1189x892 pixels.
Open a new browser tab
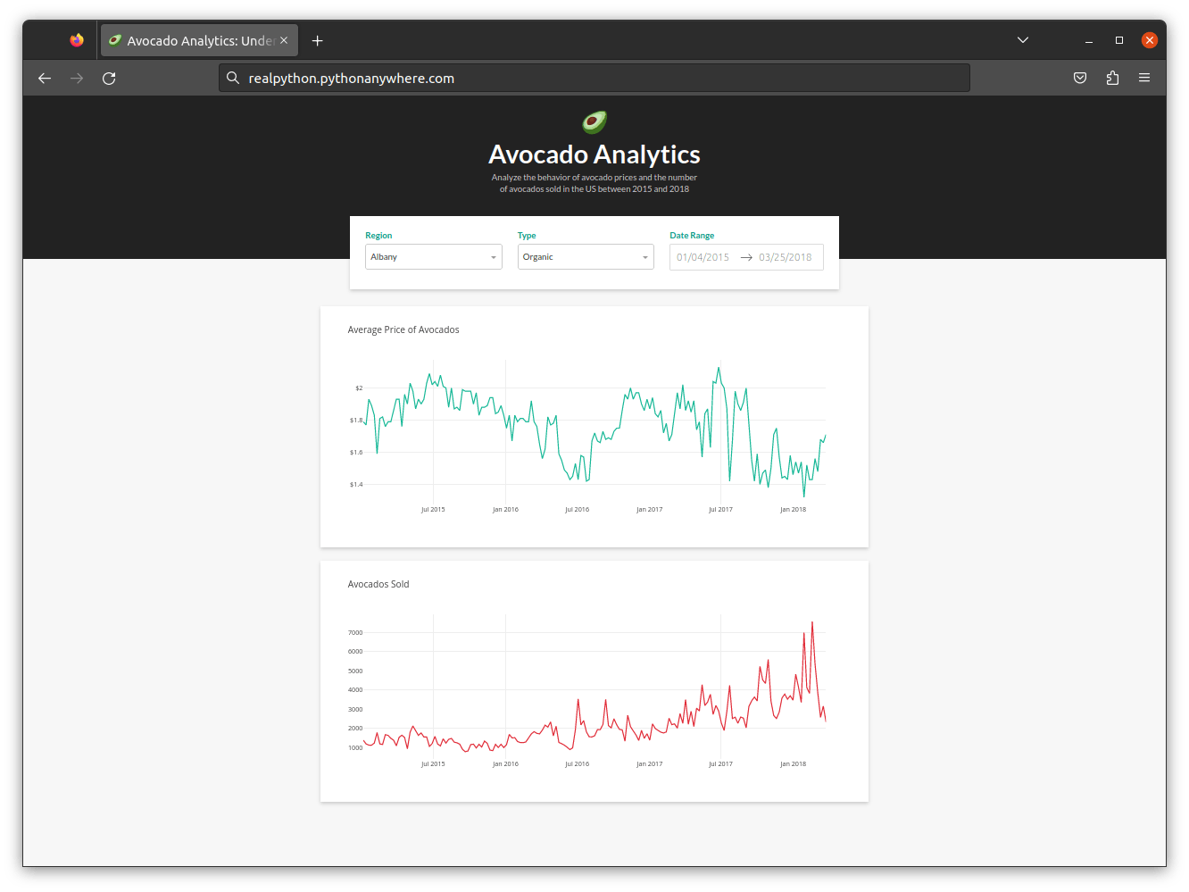317,39
